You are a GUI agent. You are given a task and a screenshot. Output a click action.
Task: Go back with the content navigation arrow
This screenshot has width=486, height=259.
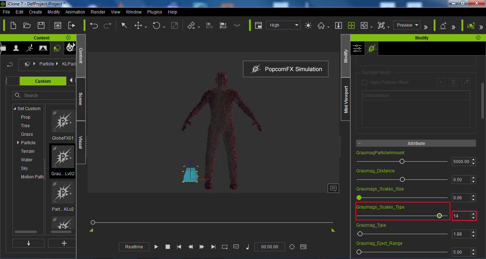[10, 64]
